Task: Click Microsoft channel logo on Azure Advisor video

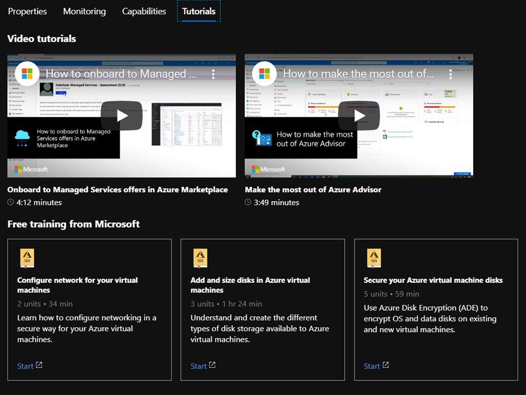Action: (x=265, y=74)
